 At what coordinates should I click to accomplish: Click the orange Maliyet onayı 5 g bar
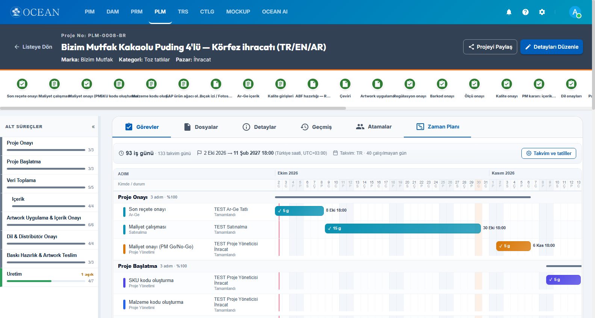coord(513,246)
